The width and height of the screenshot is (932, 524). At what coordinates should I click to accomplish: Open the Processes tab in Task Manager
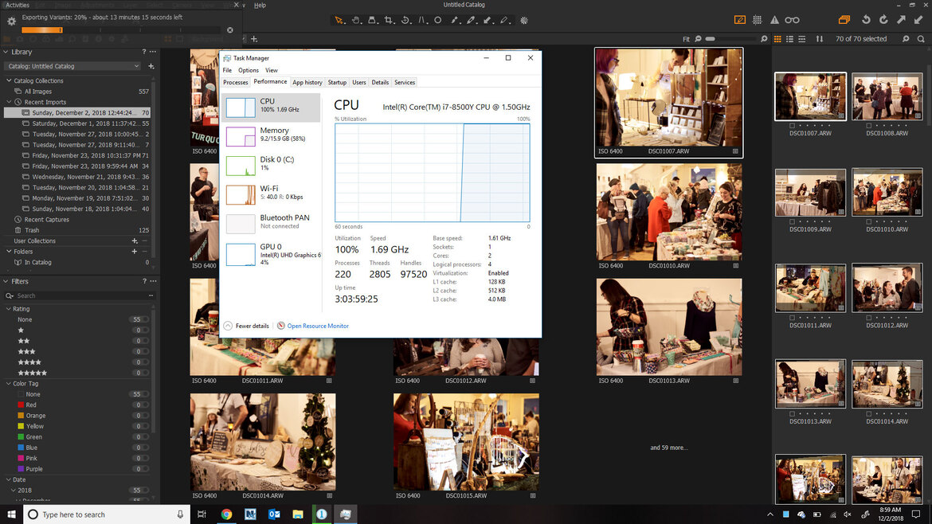pos(235,83)
